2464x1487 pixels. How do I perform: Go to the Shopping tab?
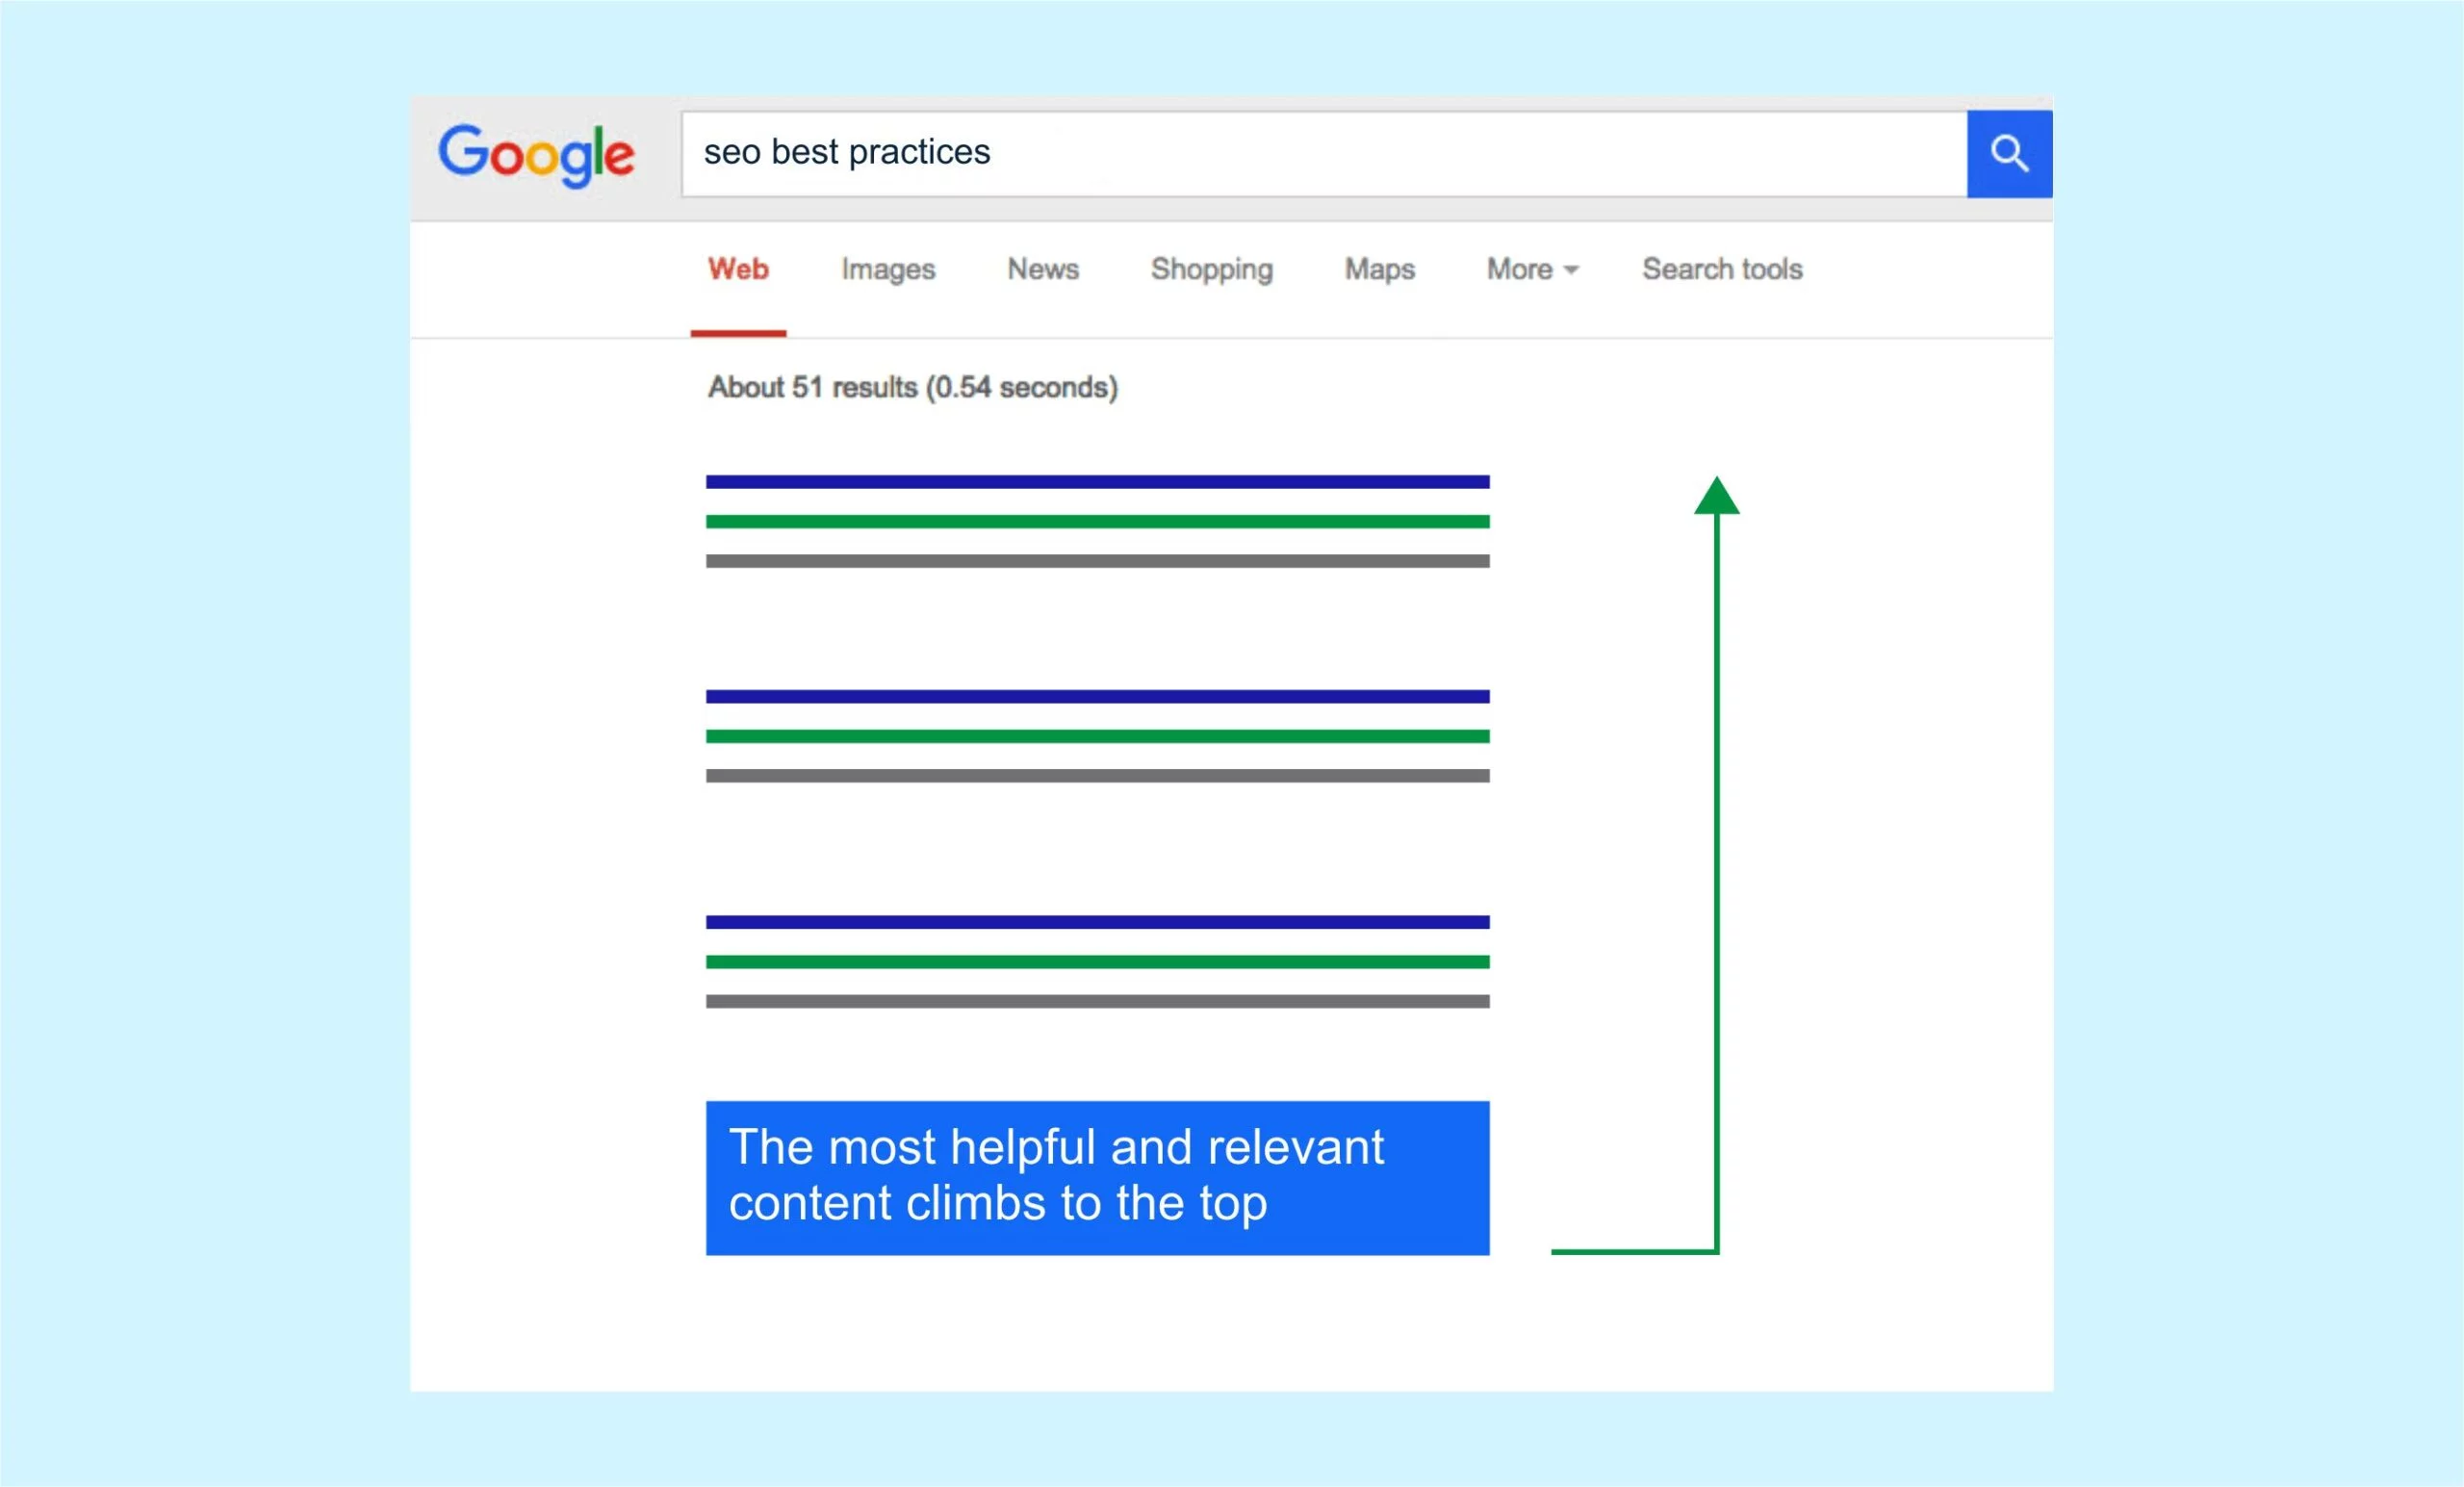point(1212,269)
